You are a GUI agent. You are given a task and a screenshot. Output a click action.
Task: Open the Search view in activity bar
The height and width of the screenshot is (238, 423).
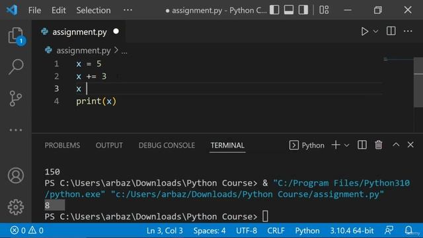coord(16,67)
